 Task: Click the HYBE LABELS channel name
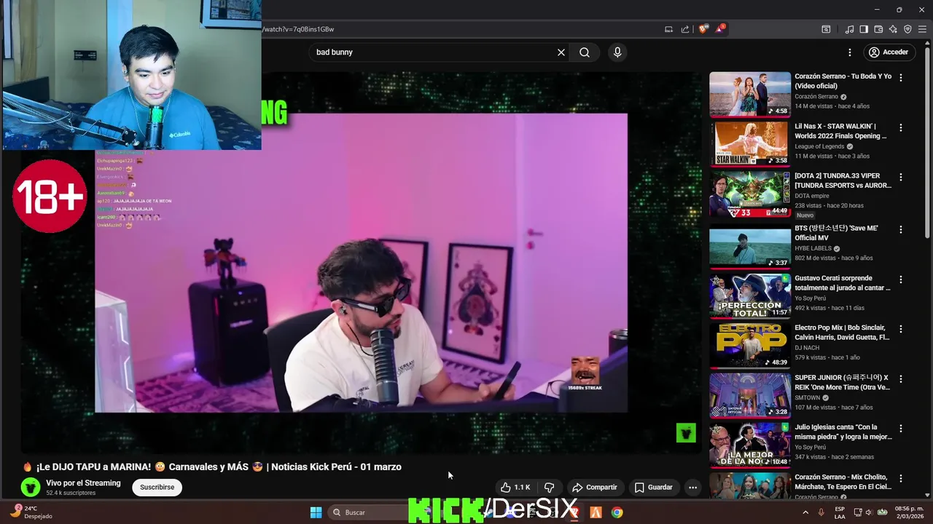click(x=813, y=248)
